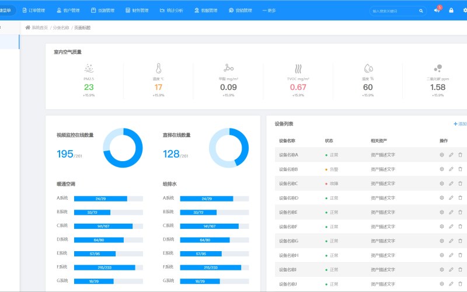This screenshot has height=292, width=467.
Task: Select the 设备名称E row name
Action: [288, 212]
